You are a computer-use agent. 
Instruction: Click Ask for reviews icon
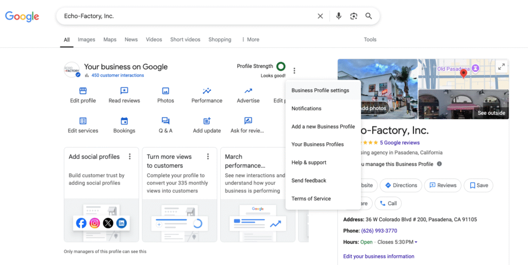[x=248, y=121]
